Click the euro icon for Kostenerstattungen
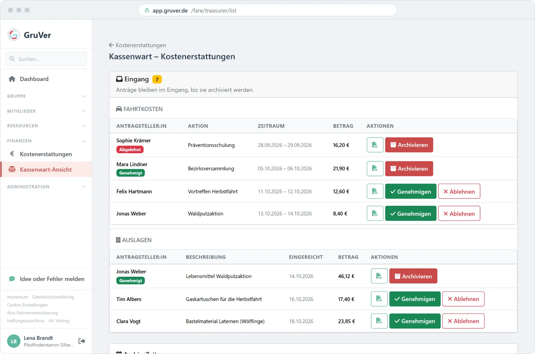Viewport: 535px width, 354px height. click(x=12, y=154)
